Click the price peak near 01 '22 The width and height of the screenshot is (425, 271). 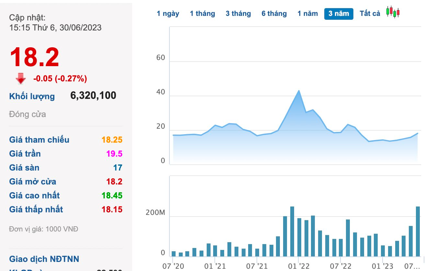pyautogui.click(x=299, y=91)
